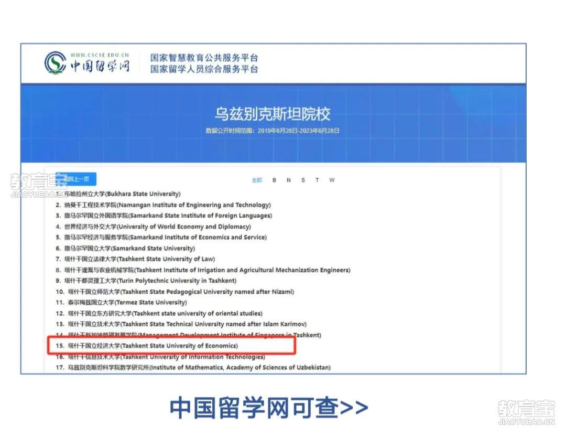Open Samarkand State Institute of Foreign Languages
Viewport: 566px width, 437px height.
(164, 216)
